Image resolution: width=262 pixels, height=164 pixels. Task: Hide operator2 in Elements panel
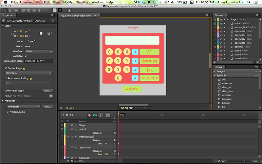[x=221, y=39]
